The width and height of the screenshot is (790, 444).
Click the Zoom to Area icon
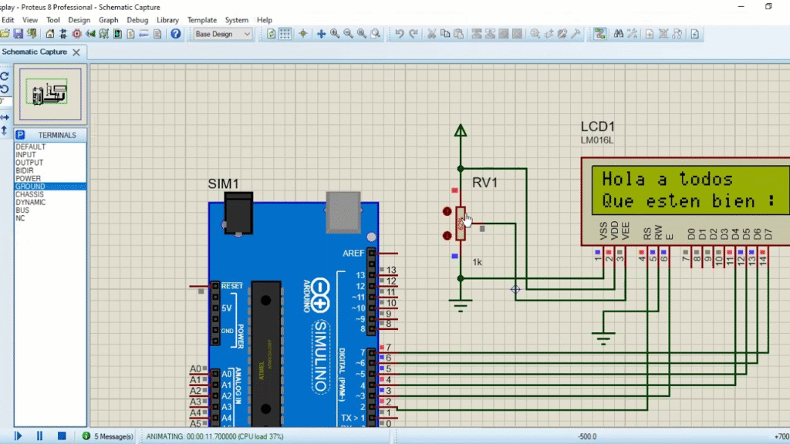tap(376, 34)
